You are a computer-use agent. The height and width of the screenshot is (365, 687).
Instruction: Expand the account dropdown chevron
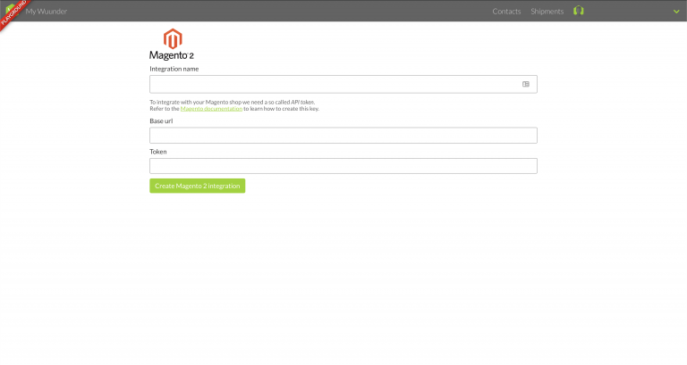click(676, 12)
